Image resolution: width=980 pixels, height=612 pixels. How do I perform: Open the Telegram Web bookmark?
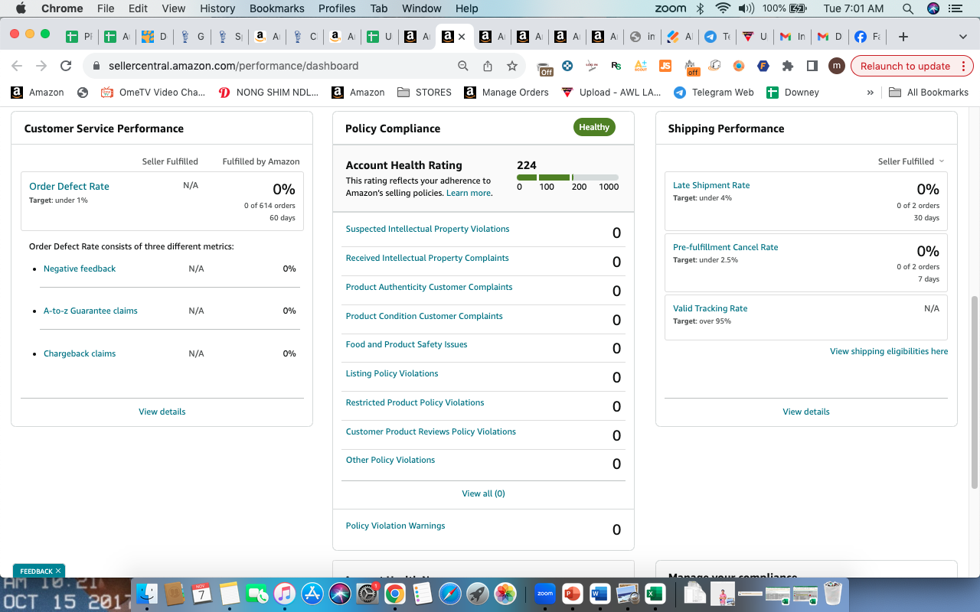click(714, 93)
